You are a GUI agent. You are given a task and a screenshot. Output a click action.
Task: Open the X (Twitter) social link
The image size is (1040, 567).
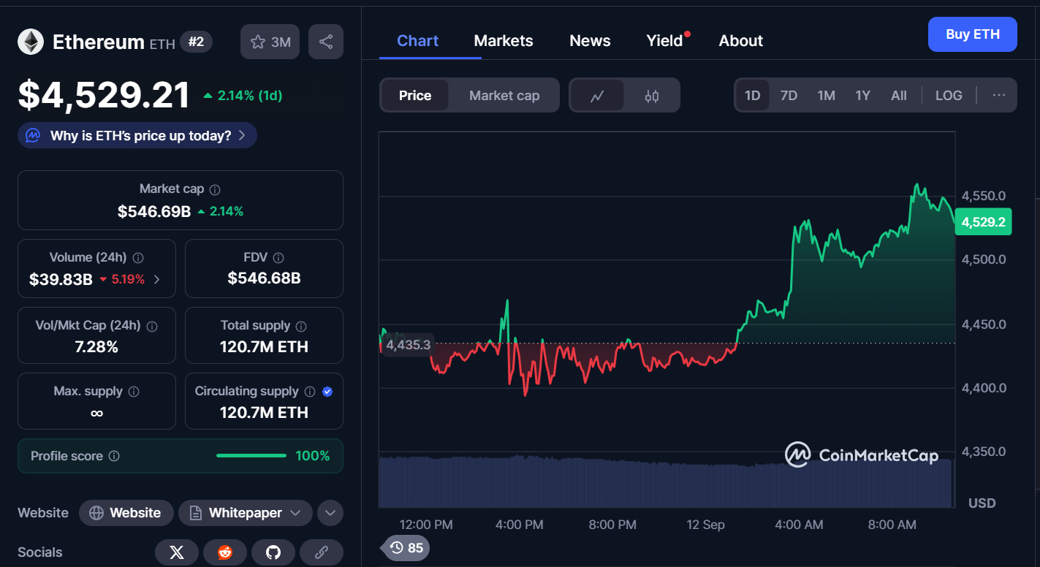pyautogui.click(x=177, y=552)
